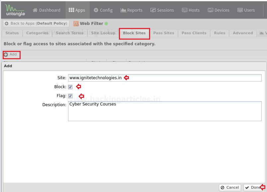Click the green Web Filter status dot

point(106,24)
